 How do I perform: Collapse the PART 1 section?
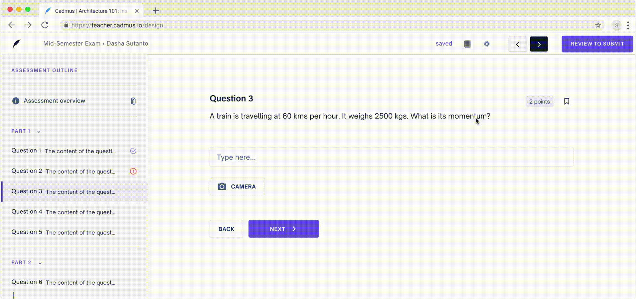[x=39, y=132]
